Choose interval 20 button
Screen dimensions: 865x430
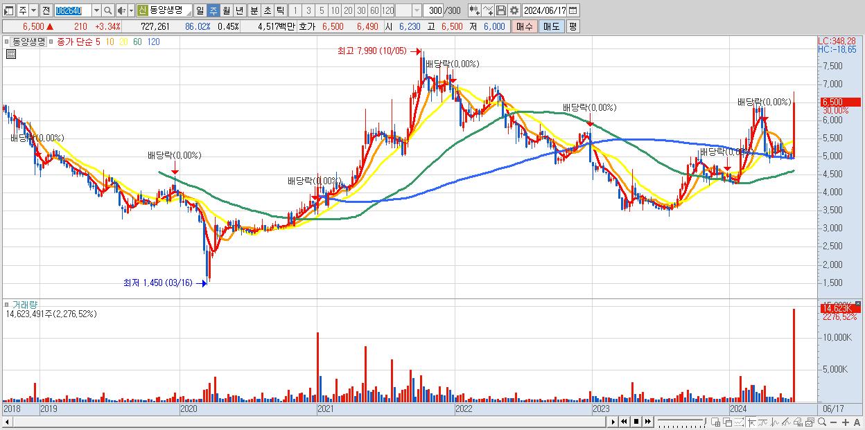(348, 10)
